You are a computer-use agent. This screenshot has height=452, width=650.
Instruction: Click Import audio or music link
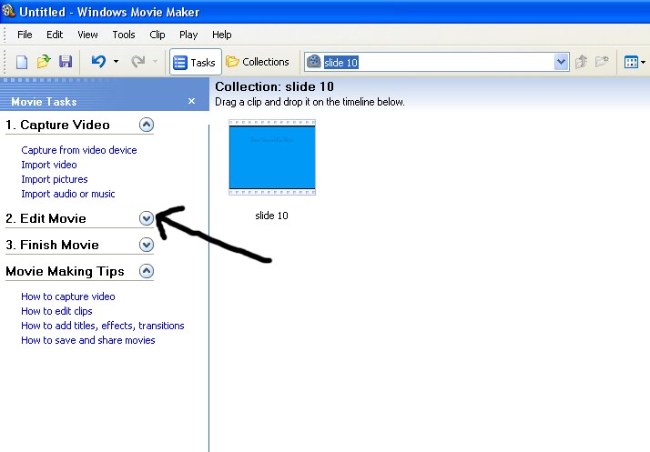68,194
